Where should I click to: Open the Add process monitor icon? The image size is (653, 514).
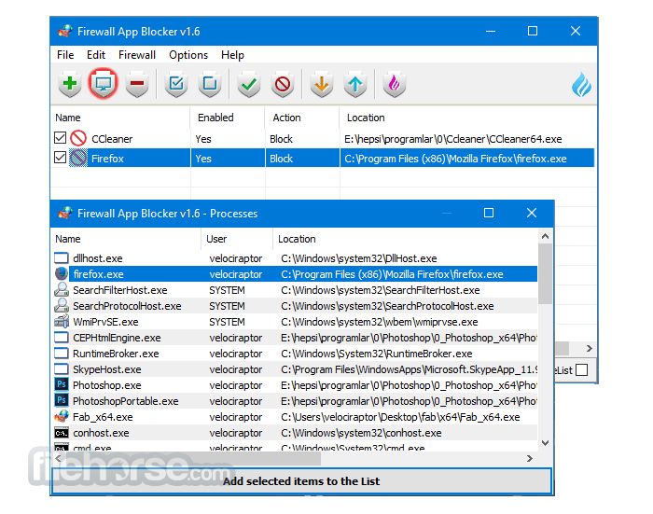104,84
